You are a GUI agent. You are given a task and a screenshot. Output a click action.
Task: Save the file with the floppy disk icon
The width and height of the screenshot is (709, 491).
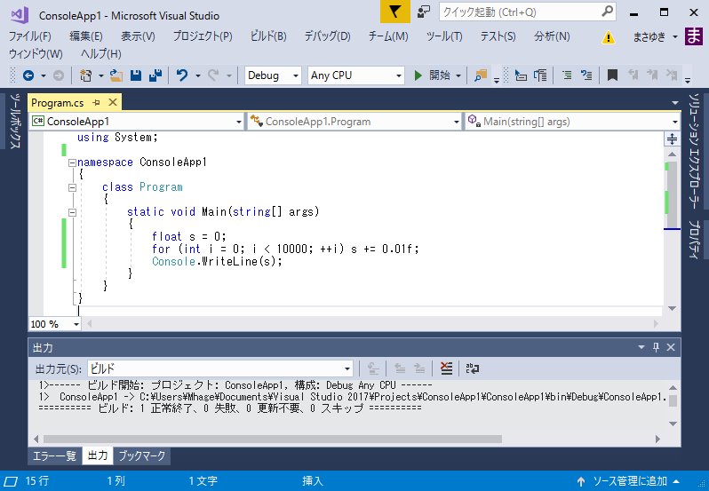coord(136,75)
